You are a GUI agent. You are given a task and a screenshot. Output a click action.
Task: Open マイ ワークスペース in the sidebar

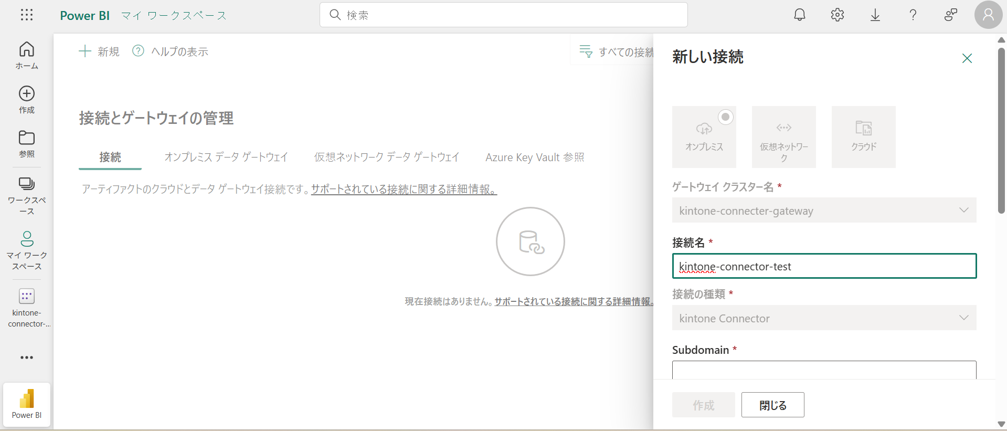(27, 250)
